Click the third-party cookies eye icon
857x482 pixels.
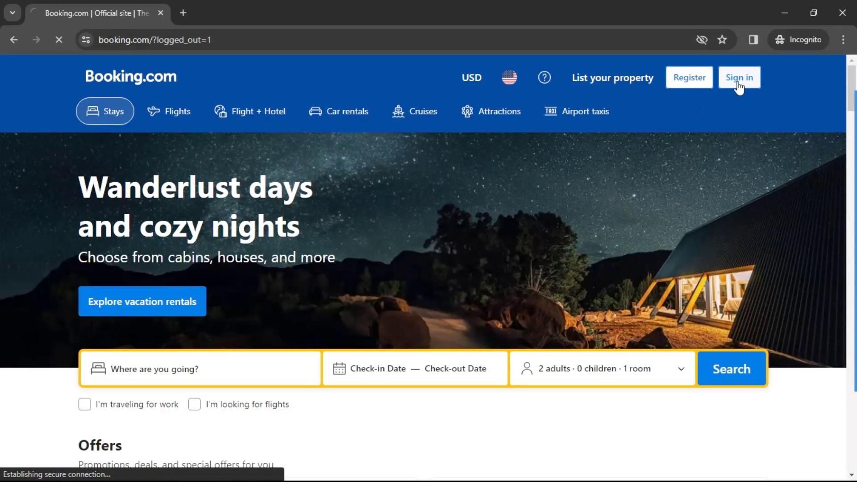point(702,40)
